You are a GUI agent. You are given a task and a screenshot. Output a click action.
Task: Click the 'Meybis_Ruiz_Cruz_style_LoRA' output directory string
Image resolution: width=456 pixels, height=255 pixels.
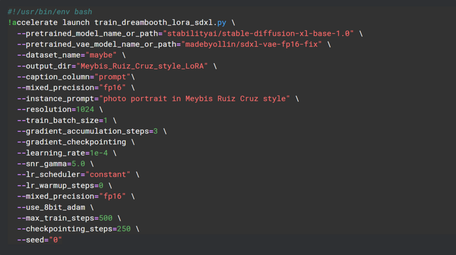[x=142, y=66]
